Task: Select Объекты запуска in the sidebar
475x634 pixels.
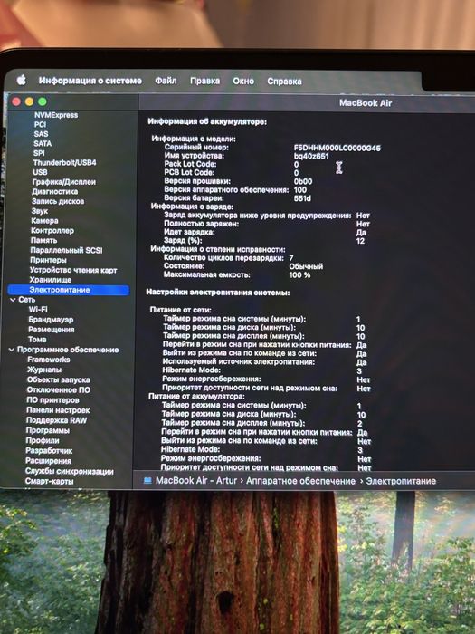Action: tap(59, 379)
